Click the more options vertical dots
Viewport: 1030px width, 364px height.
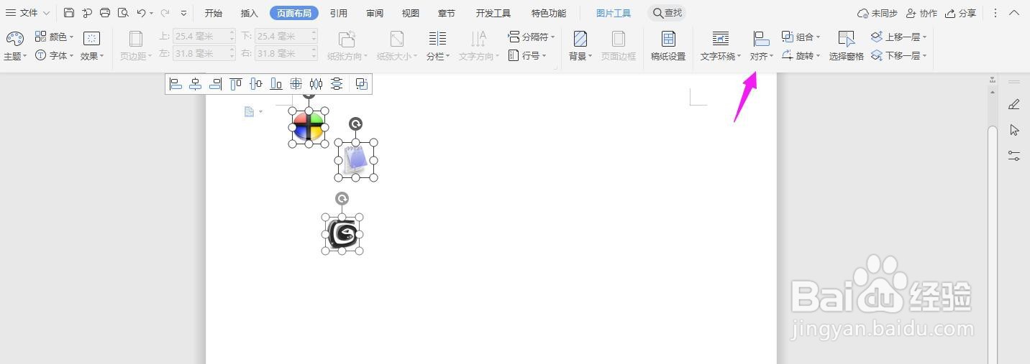tap(995, 13)
